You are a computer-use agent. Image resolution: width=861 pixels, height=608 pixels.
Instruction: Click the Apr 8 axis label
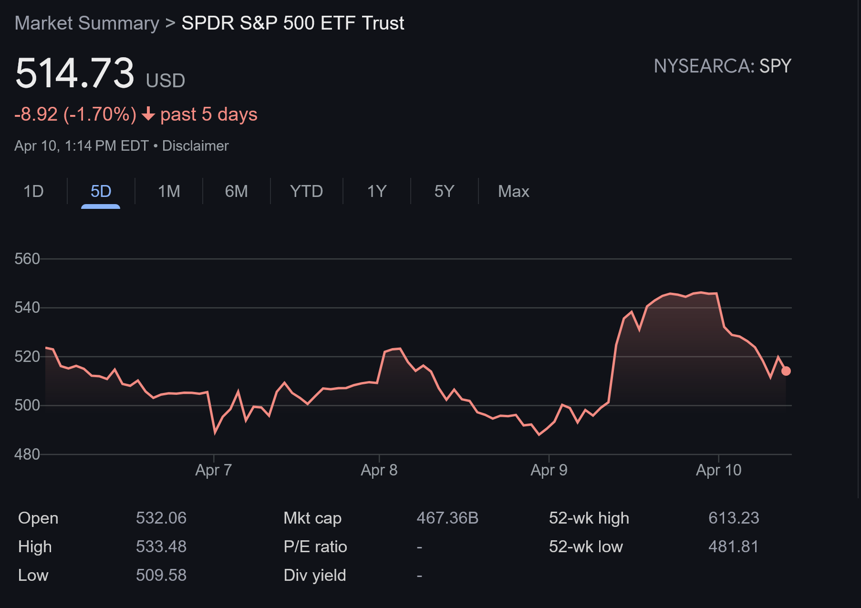click(x=379, y=470)
